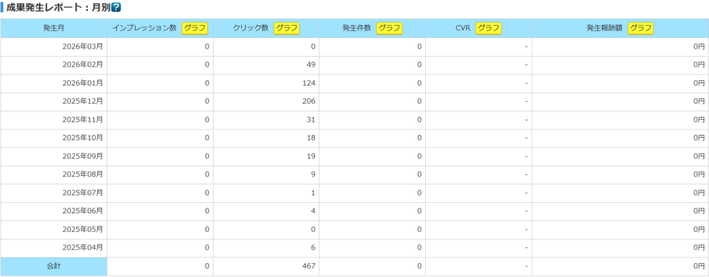The width and height of the screenshot is (709, 277).
Task: Open the 発生件数 link for 2025年11月
Action: (x=420, y=120)
